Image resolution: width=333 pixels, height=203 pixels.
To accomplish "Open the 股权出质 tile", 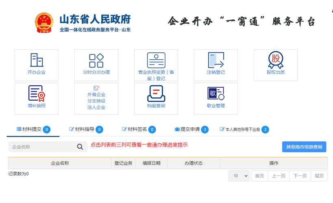I will 275,65.
